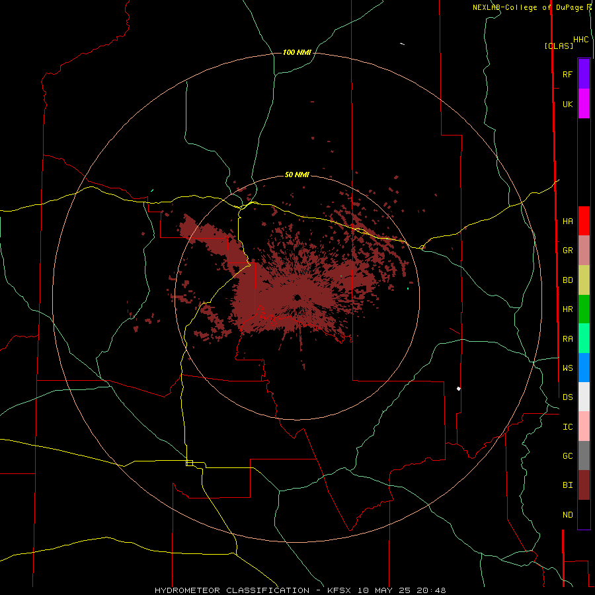This screenshot has width=595, height=595.
Task: Click the IC legend label
Action: [x=567, y=426]
